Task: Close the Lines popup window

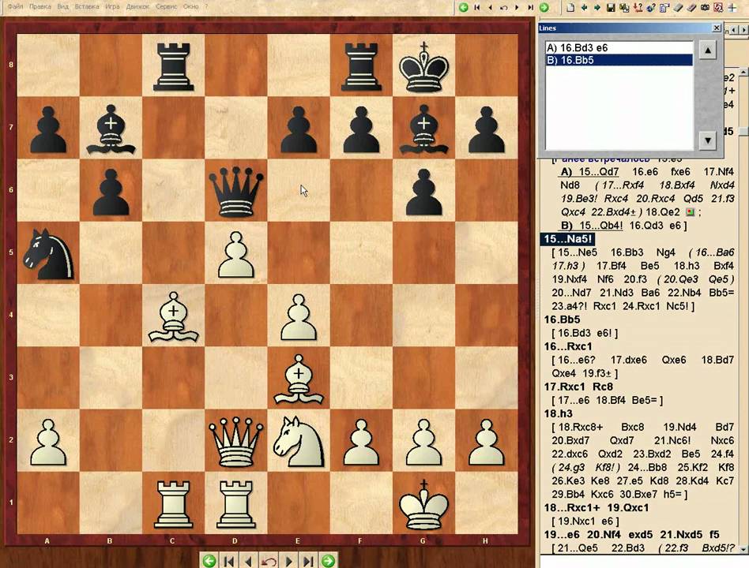Action: click(716, 28)
